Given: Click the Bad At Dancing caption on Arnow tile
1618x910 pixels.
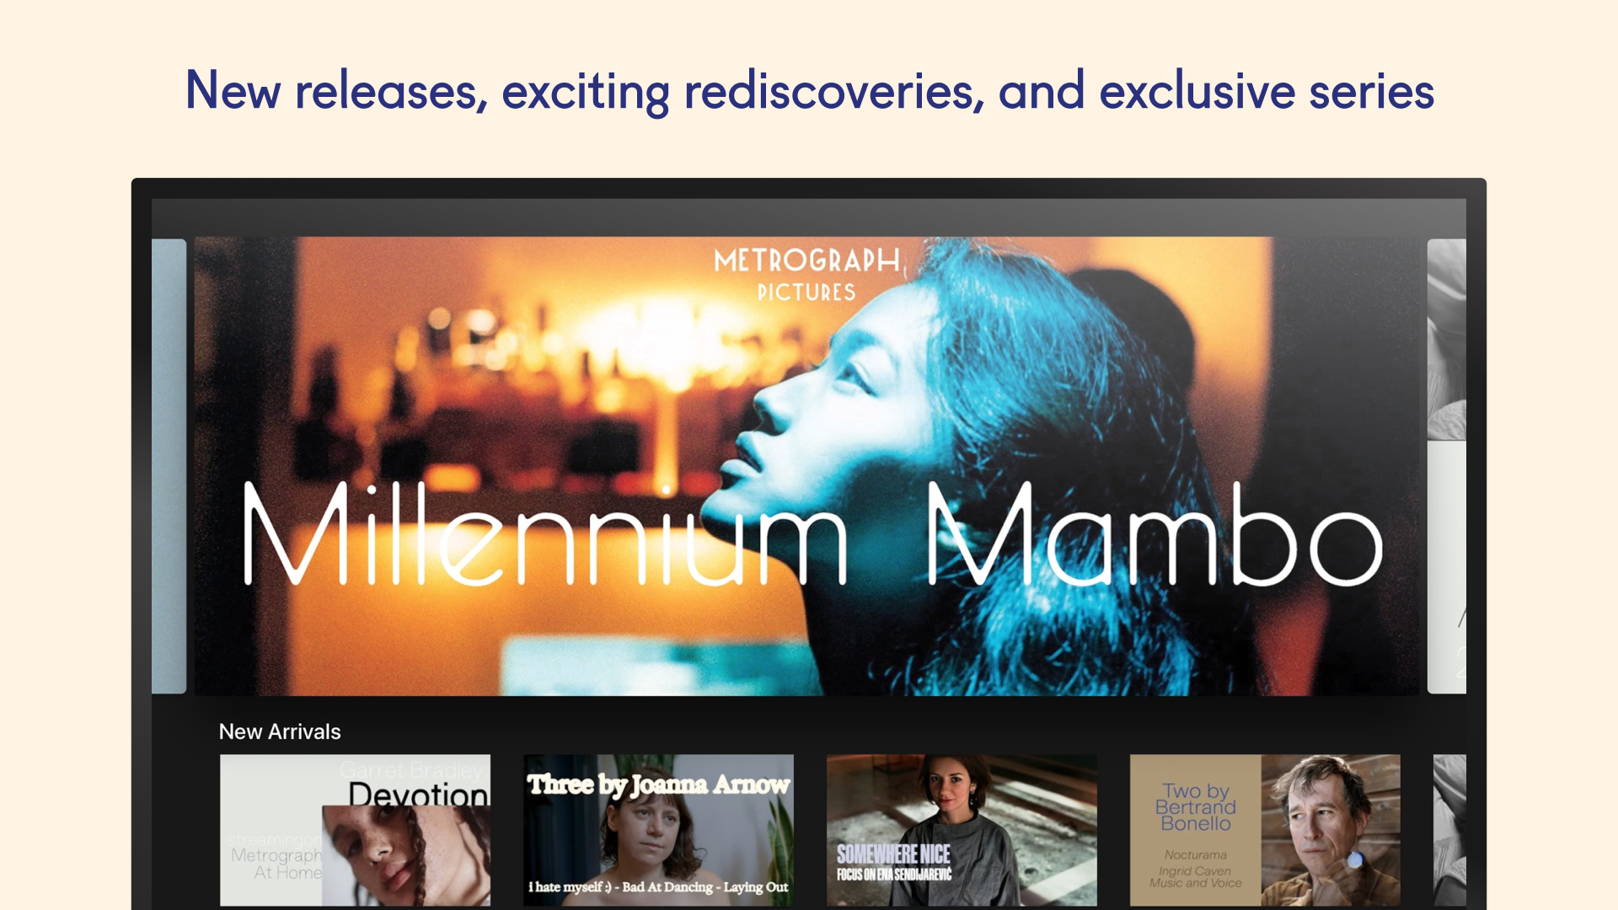Looking at the screenshot, I should click(x=658, y=886).
